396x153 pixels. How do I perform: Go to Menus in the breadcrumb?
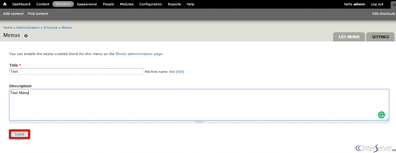[x=67, y=28]
